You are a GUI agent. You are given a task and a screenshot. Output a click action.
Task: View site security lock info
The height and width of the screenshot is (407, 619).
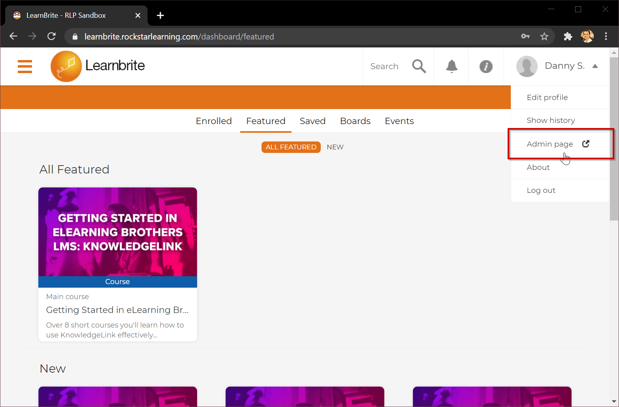pyautogui.click(x=75, y=36)
